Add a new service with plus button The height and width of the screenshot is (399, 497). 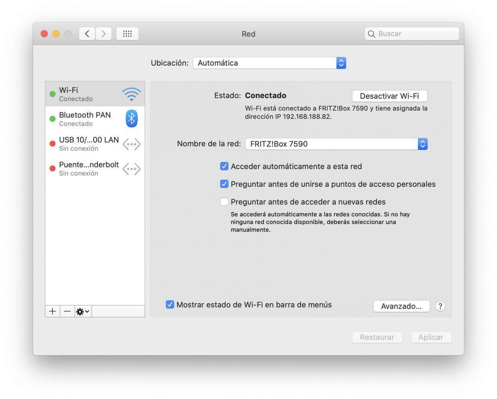(x=53, y=311)
